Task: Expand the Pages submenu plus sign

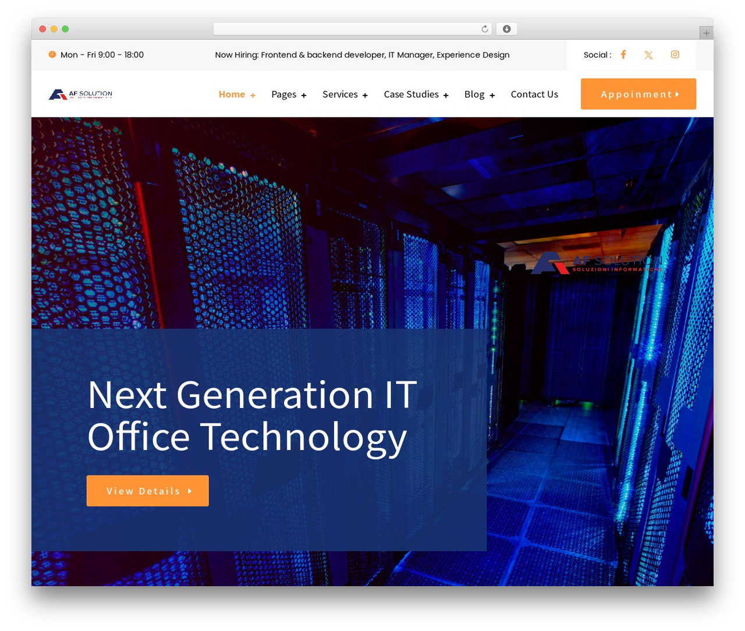Action: click(303, 95)
